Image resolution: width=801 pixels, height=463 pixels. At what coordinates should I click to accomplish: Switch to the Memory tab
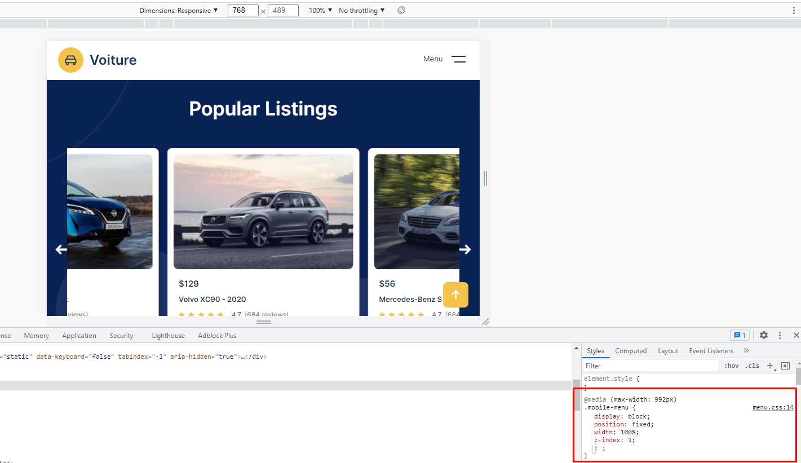click(37, 336)
